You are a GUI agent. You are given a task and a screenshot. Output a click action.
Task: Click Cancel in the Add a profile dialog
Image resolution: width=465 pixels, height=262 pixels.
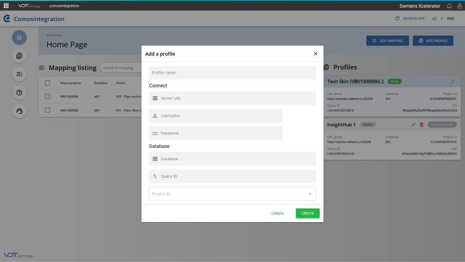[x=278, y=213]
